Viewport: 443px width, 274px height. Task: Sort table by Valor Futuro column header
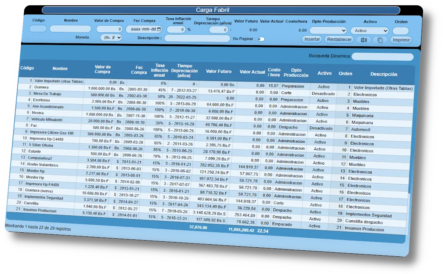click(219, 71)
